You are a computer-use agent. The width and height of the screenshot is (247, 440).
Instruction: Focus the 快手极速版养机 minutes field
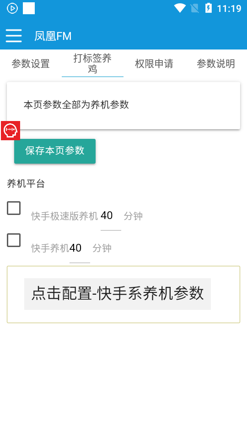tap(111, 218)
